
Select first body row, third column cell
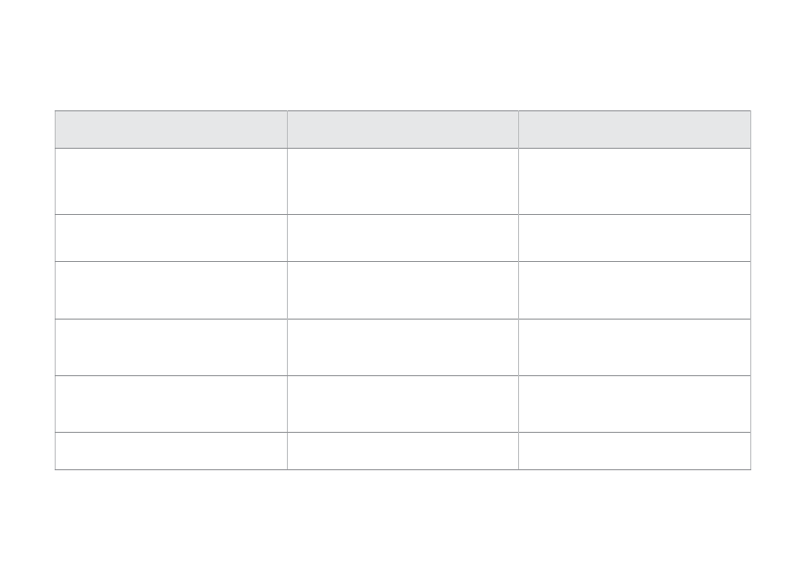634,181
